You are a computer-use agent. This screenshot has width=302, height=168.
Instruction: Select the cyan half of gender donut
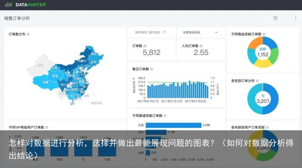[252, 99]
